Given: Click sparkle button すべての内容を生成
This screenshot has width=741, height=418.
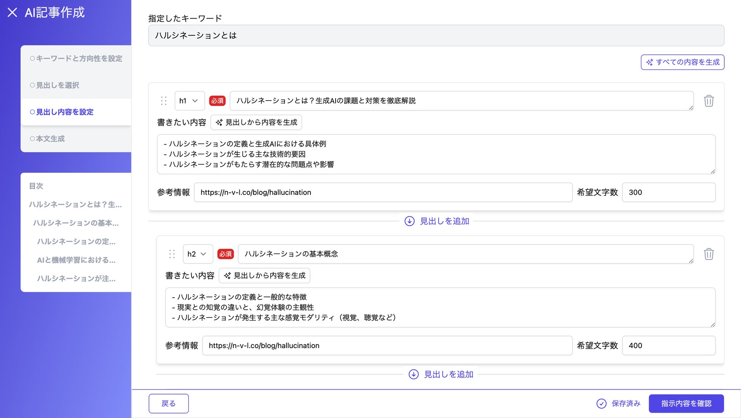Looking at the screenshot, I should tap(682, 62).
